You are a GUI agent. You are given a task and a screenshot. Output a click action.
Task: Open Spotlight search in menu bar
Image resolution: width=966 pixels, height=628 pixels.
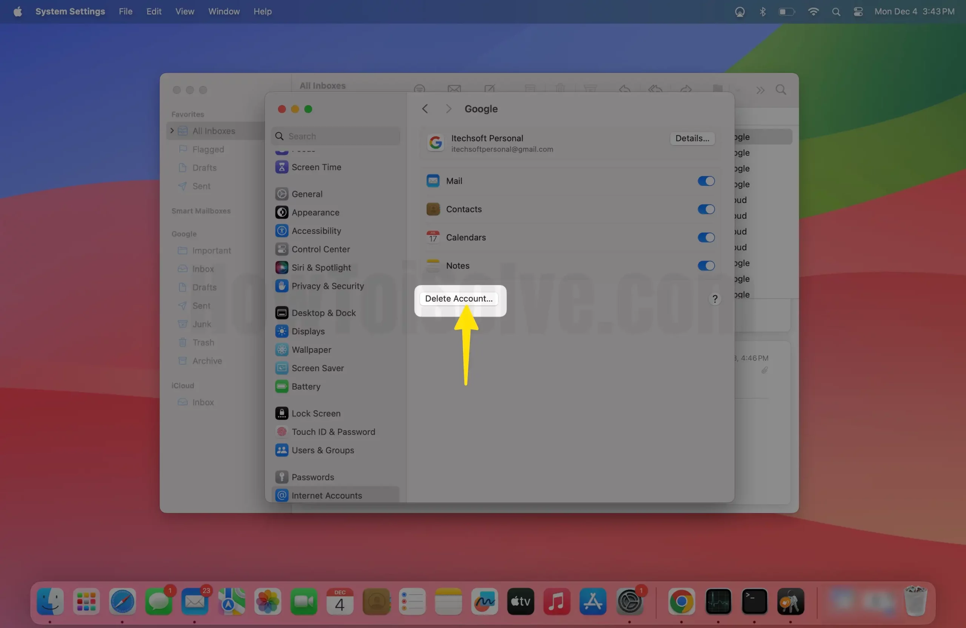click(x=836, y=12)
